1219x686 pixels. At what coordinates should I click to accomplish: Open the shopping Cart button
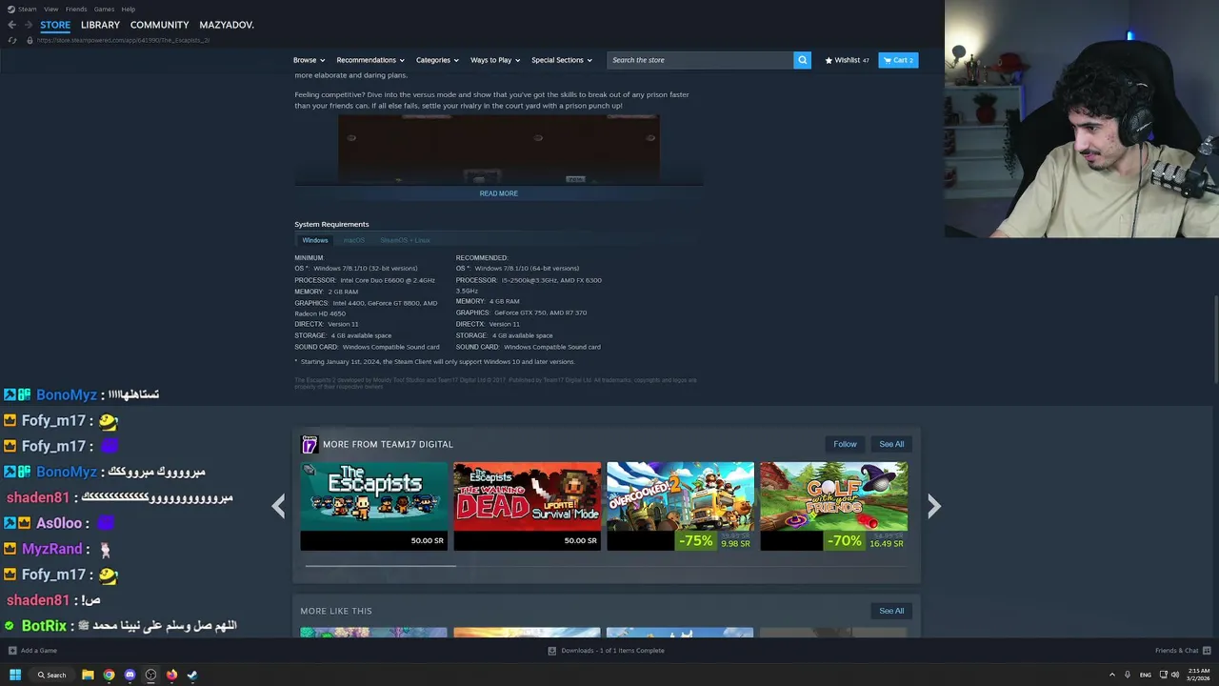pos(898,60)
